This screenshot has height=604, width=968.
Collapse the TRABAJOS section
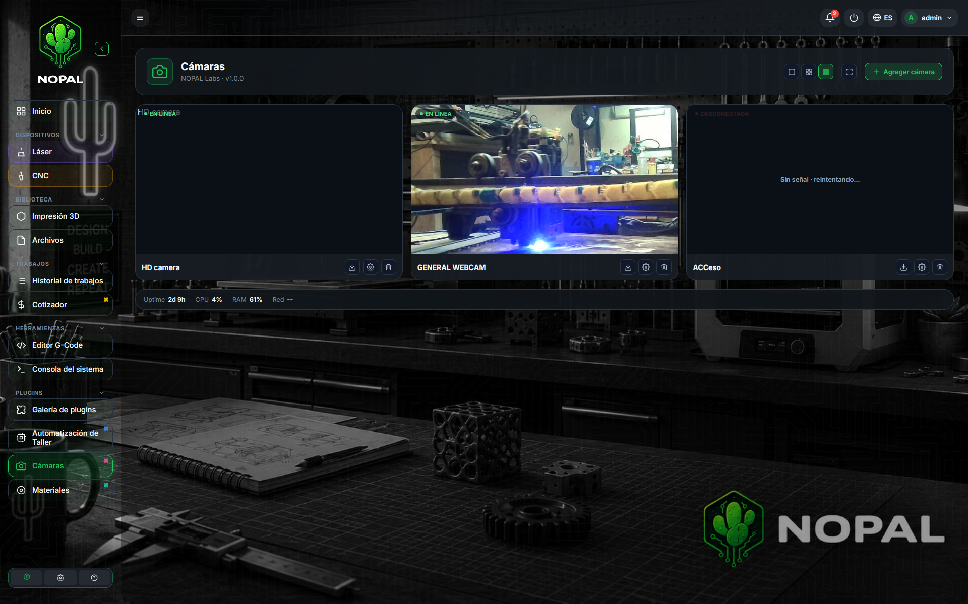click(102, 264)
